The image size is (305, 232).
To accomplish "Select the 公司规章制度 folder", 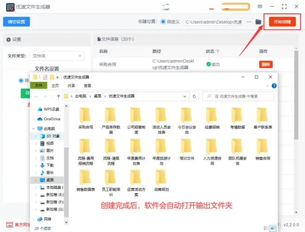I will [x=136, y=121].
